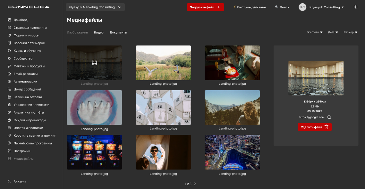Click the https://google.com link
This screenshot has height=189, width=365.
(x=311, y=117)
